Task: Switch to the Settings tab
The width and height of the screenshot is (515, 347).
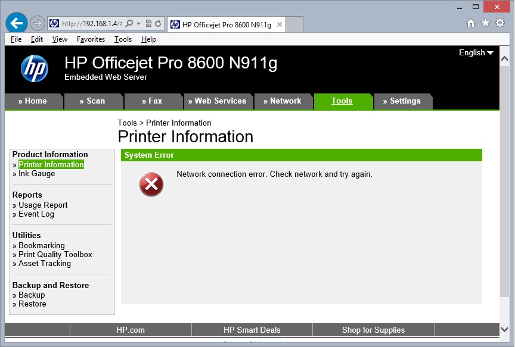Action: (x=402, y=101)
